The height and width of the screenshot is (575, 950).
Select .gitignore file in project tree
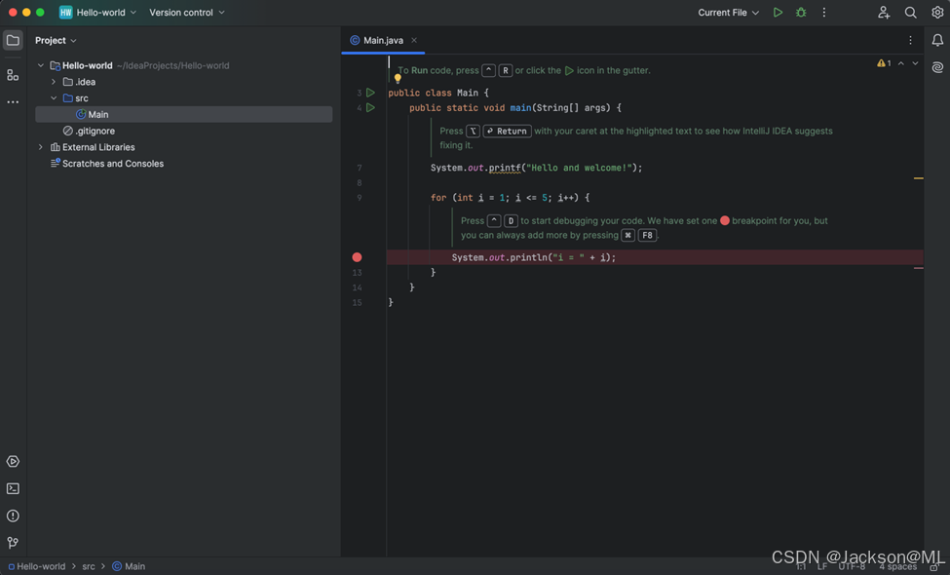[x=95, y=131]
